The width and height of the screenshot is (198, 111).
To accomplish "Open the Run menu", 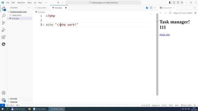I will 40,2.
